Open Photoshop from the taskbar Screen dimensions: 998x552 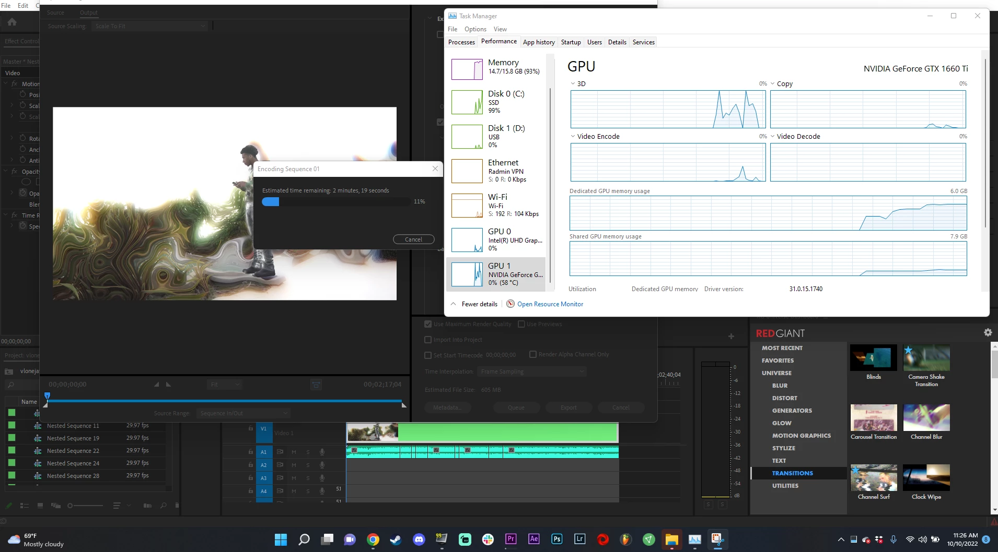pos(557,539)
